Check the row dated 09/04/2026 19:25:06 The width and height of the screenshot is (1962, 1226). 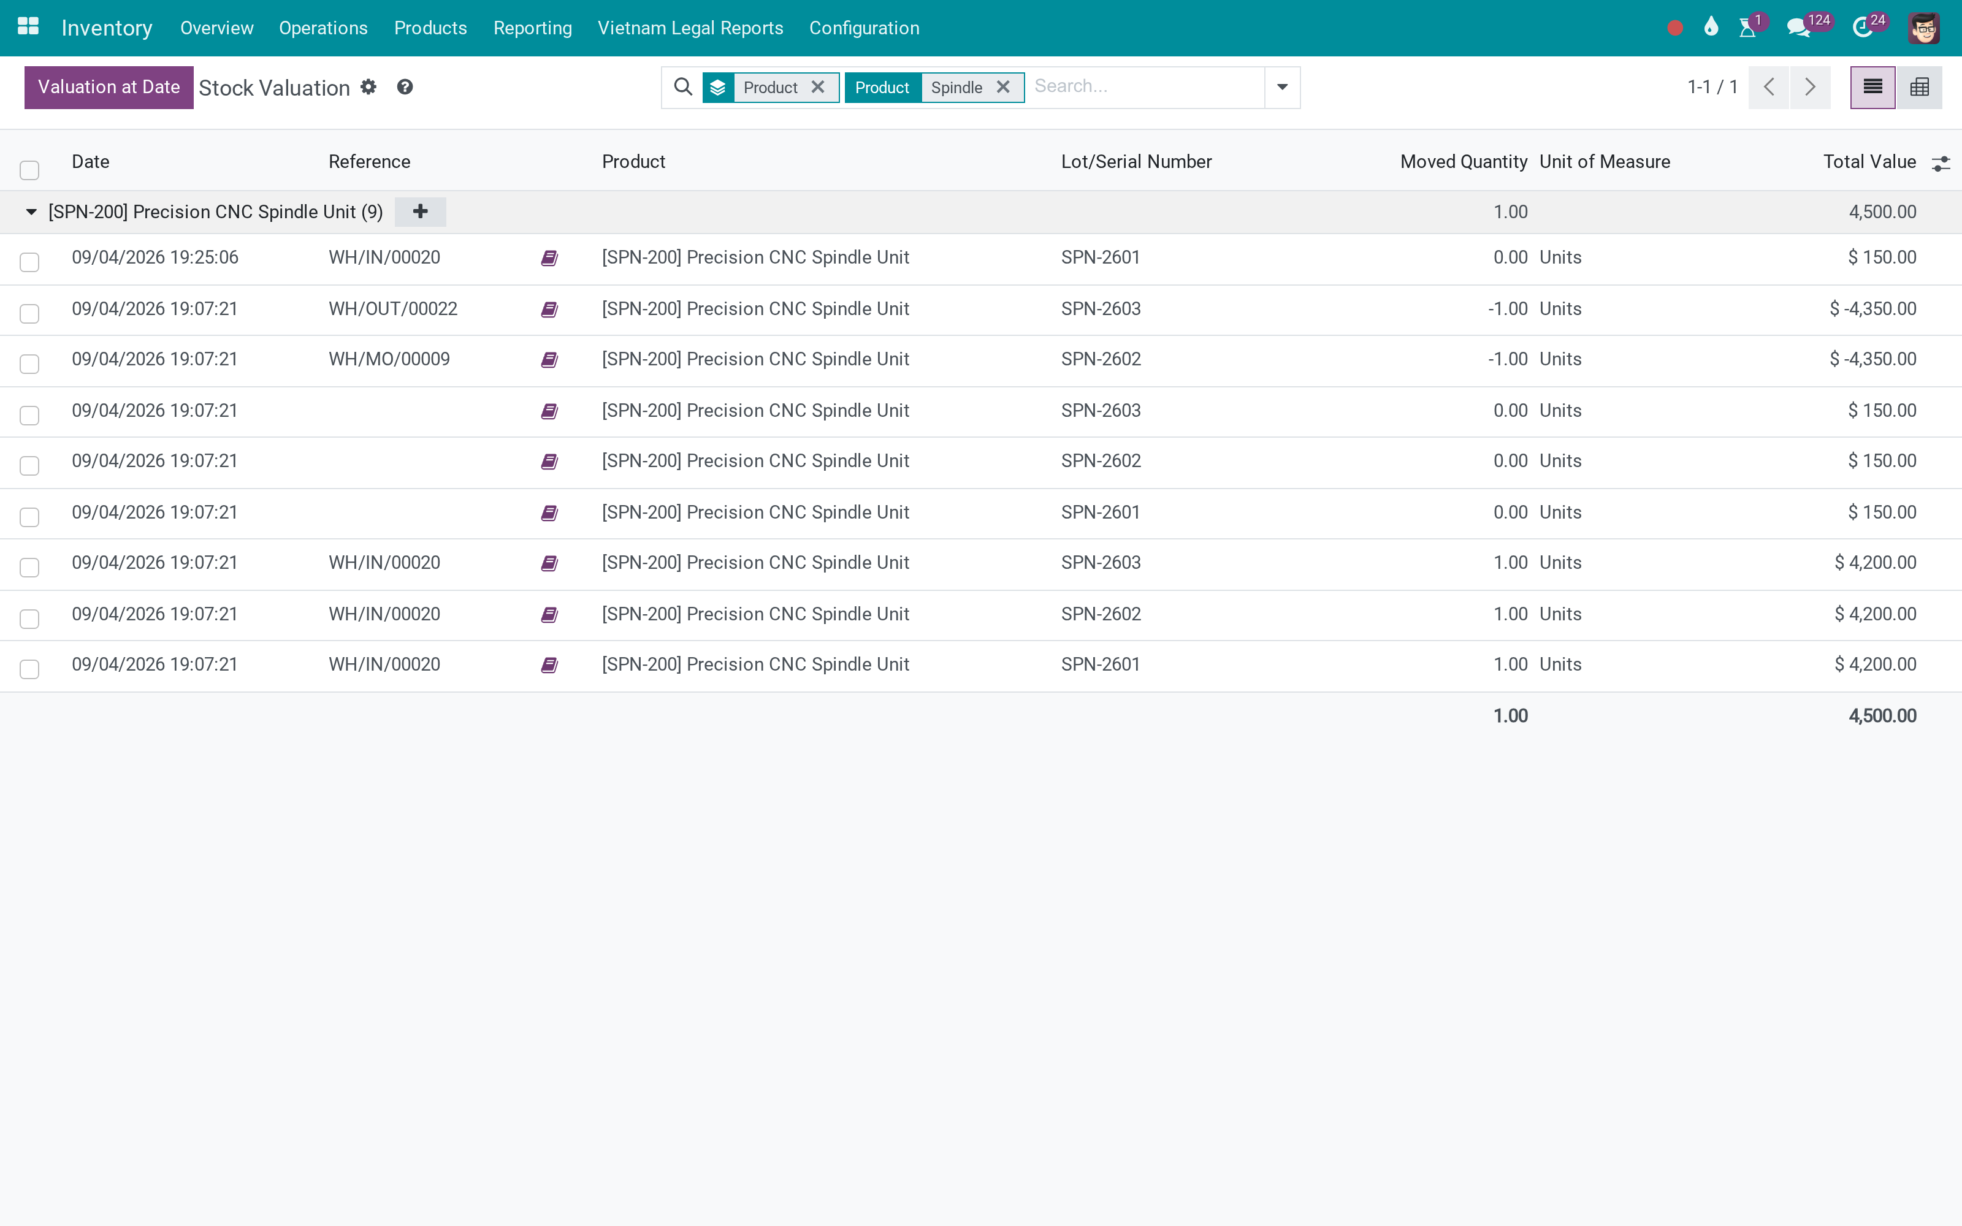[x=30, y=262]
